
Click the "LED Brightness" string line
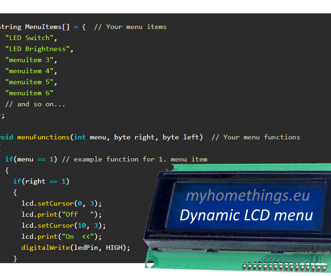click(x=39, y=49)
